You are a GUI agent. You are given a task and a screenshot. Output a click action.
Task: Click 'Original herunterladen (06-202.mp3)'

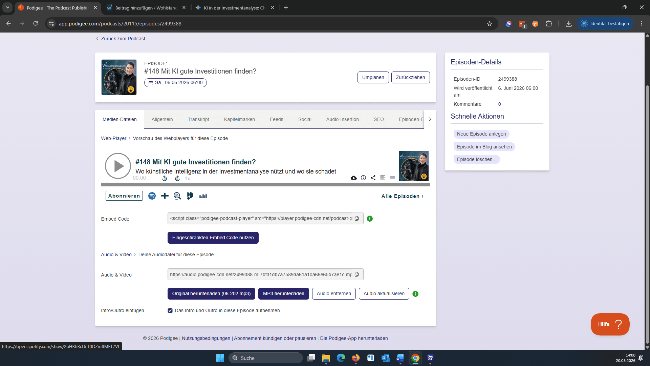click(211, 293)
